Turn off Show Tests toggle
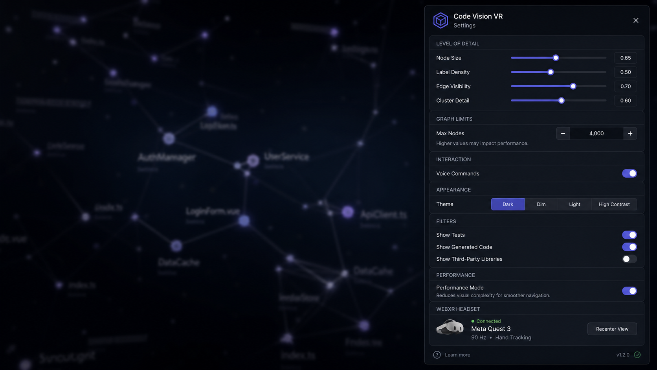This screenshot has width=657, height=370. [629, 235]
